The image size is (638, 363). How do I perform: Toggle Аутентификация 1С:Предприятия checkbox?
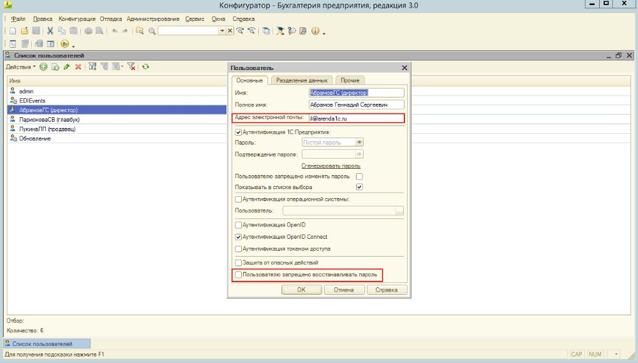239,132
